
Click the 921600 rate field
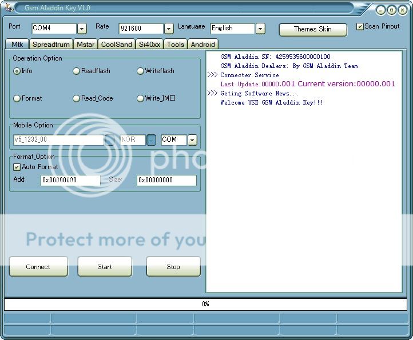coord(141,29)
